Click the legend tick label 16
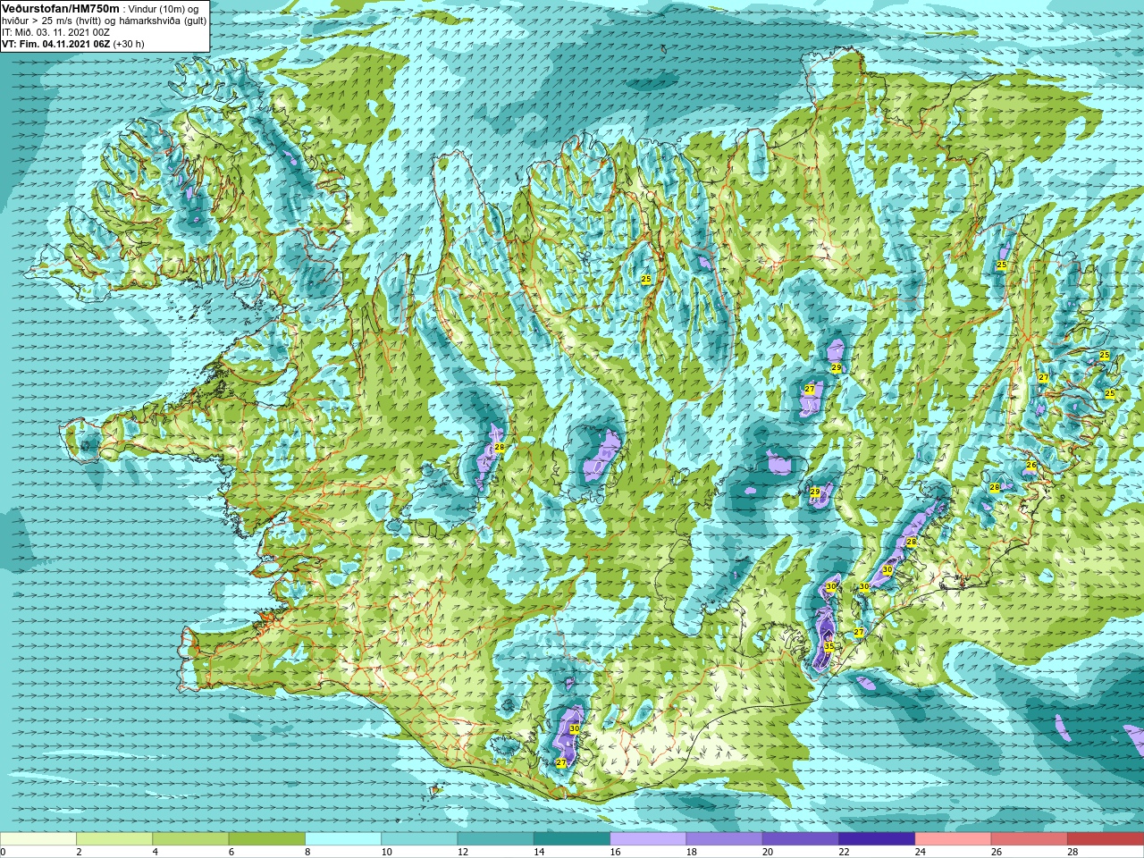The image size is (1144, 858). point(616,852)
